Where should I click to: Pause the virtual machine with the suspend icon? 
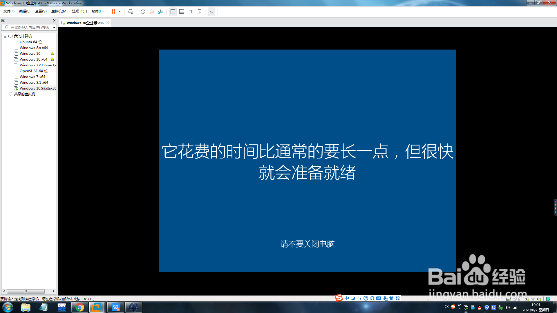pos(113,12)
